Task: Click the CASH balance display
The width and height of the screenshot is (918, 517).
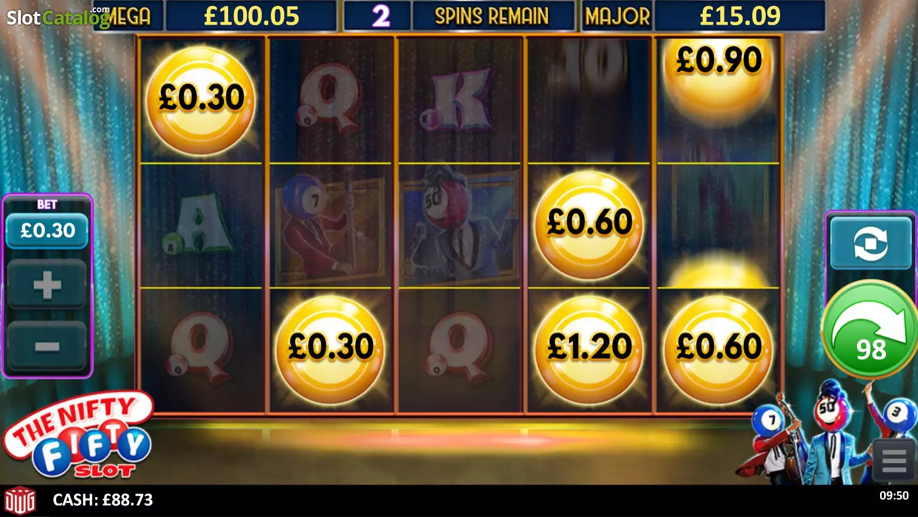Action: [103, 500]
